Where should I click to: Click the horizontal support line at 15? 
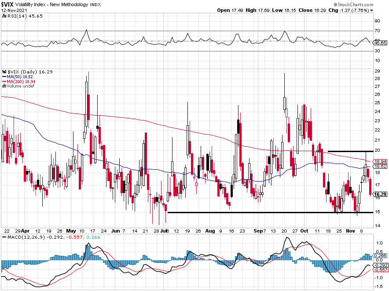271,212
